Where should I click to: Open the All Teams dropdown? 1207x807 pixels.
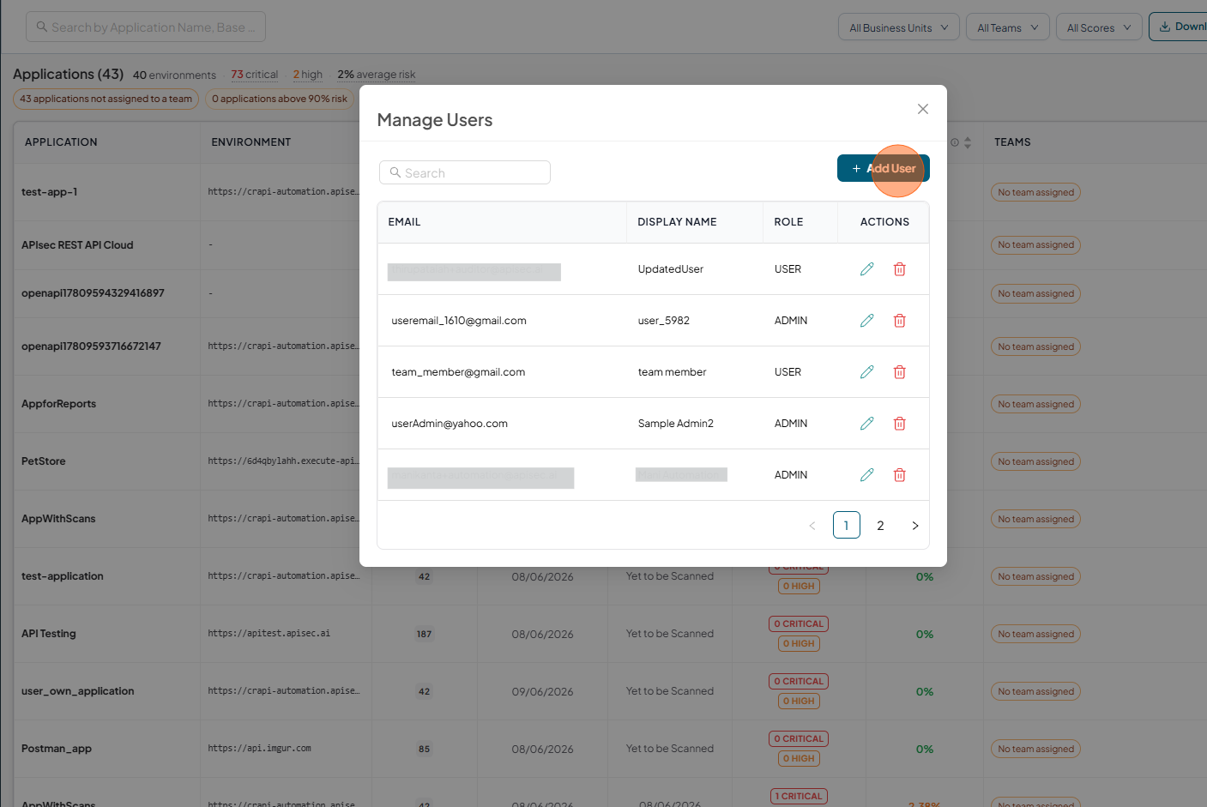[1008, 27]
